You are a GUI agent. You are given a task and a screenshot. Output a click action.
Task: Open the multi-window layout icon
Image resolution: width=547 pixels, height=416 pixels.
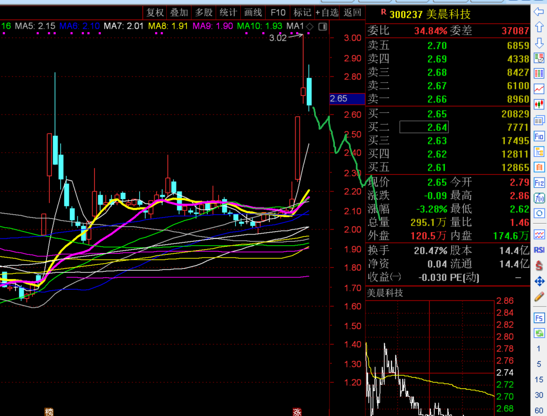tap(539, 121)
